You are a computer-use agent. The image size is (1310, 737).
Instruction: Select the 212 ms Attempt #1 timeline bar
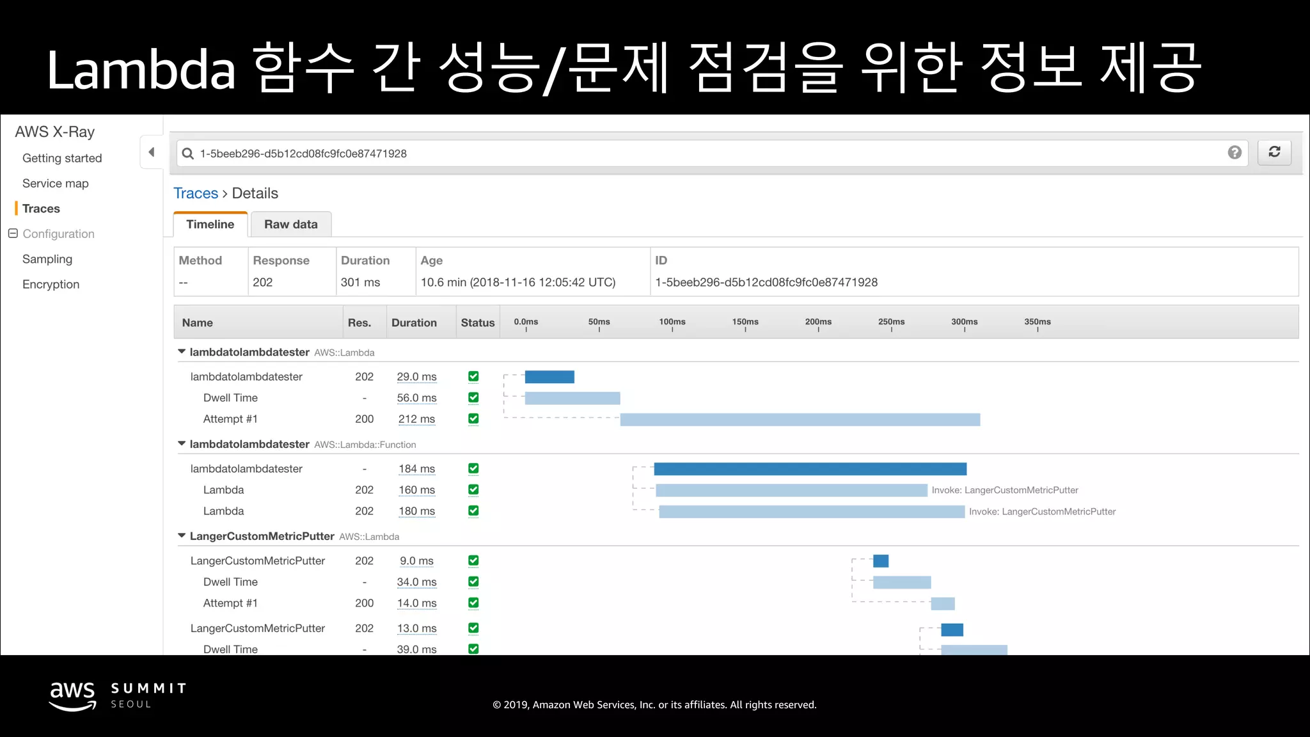(x=800, y=420)
